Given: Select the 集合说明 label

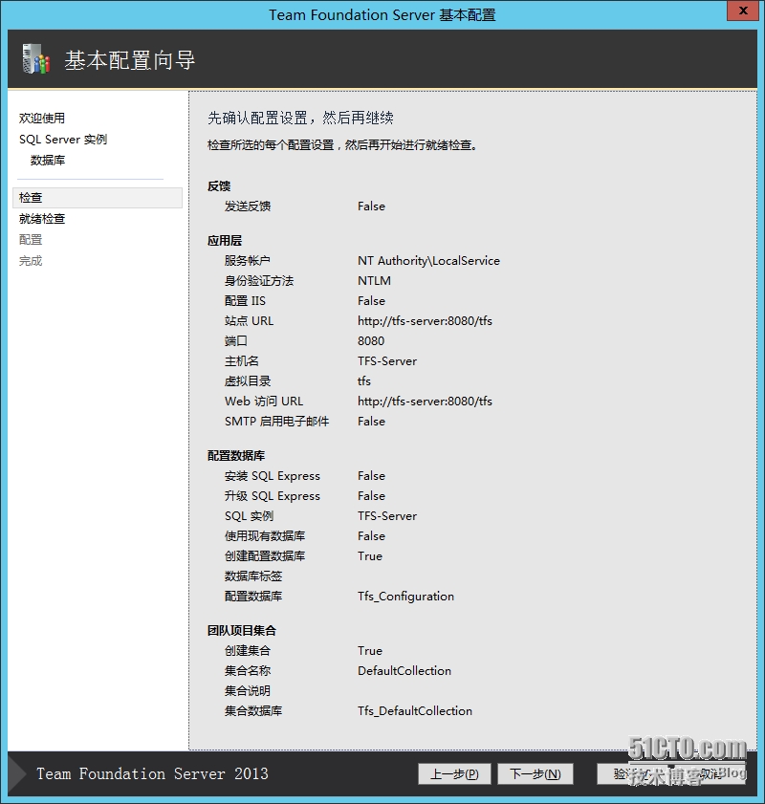Looking at the screenshot, I should click(x=247, y=690).
